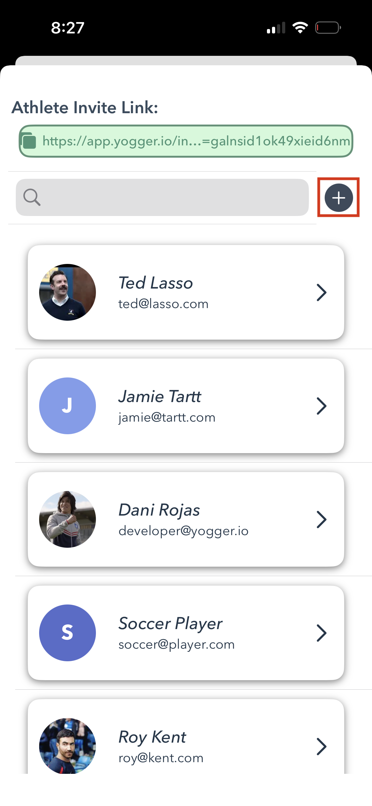
Task: Tap the magnifier search icon
Action: [32, 197]
